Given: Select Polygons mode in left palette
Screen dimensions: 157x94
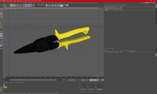Looking at the screenshot, I should 2,28.
